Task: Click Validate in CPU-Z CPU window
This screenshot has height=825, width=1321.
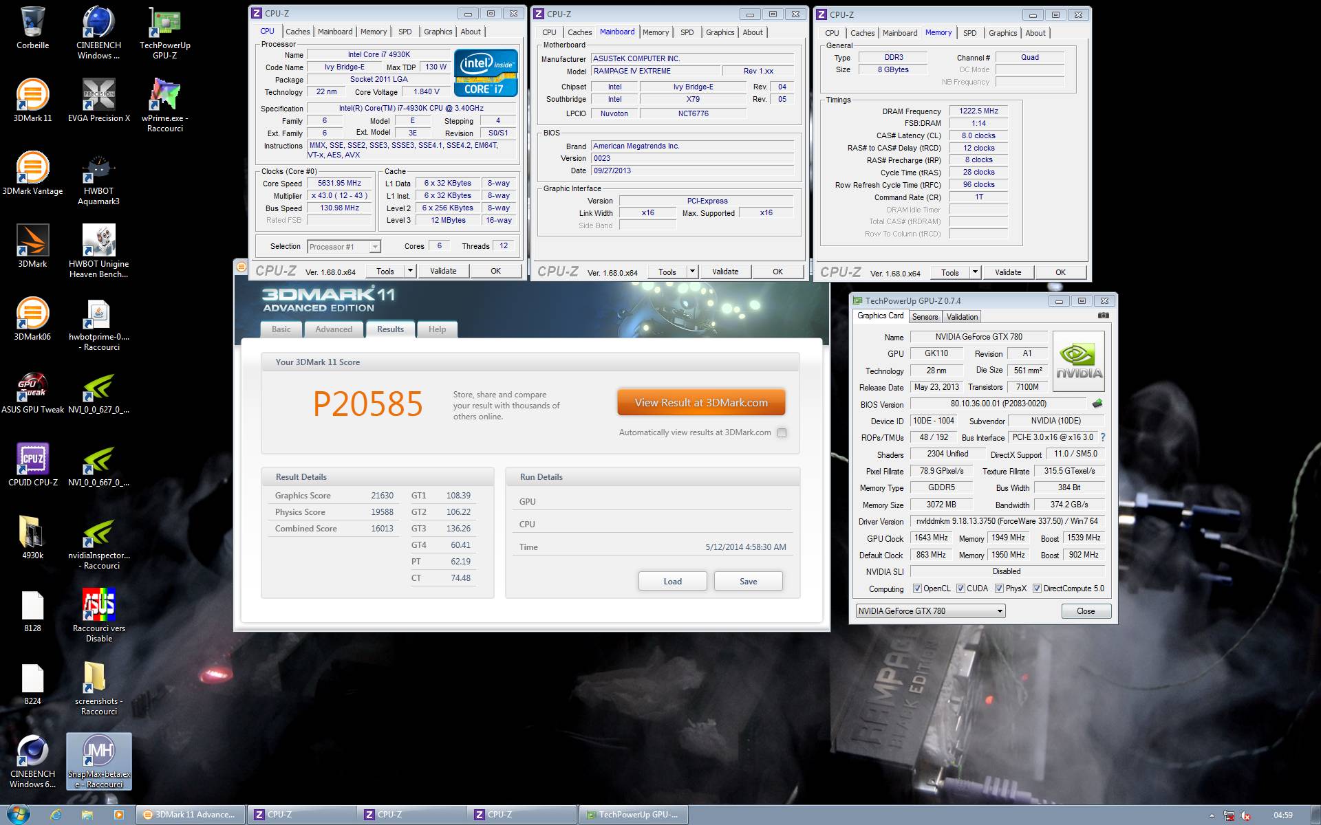Action: (x=443, y=271)
